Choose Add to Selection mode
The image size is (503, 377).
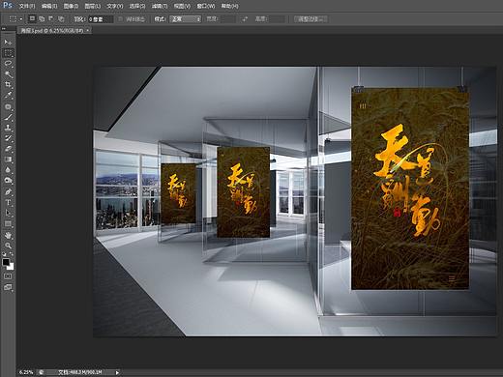coord(42,19)
